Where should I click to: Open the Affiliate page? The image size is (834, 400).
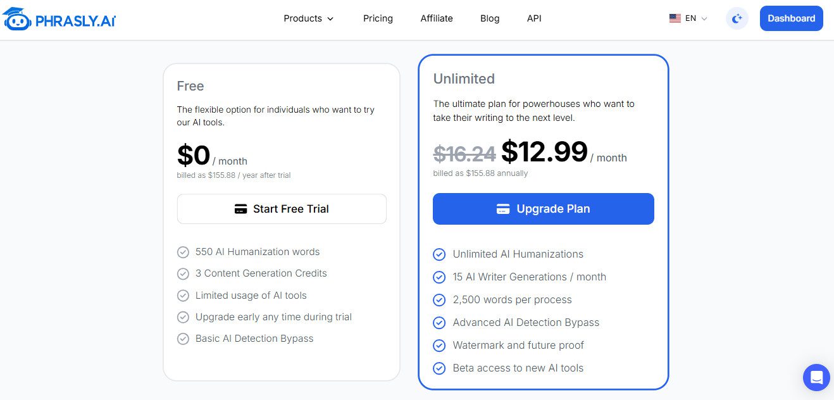click(437, 18)
